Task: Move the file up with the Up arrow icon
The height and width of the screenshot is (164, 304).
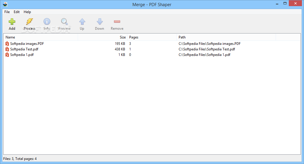Action: click(x=82, y=22)
